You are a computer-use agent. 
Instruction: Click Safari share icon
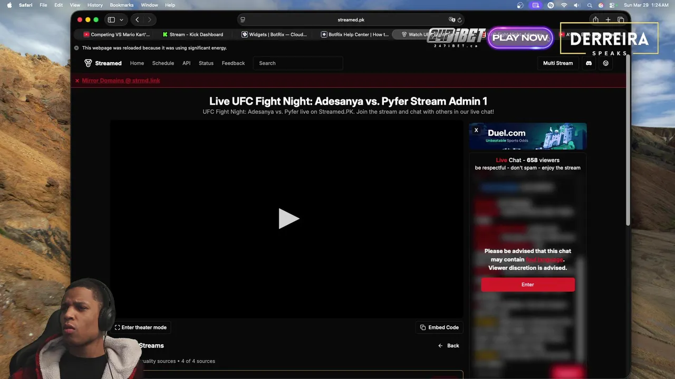595,20
